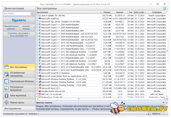
Task: Check the MPC-HC 1.9.16 checkbox
Action: (37, 94)
